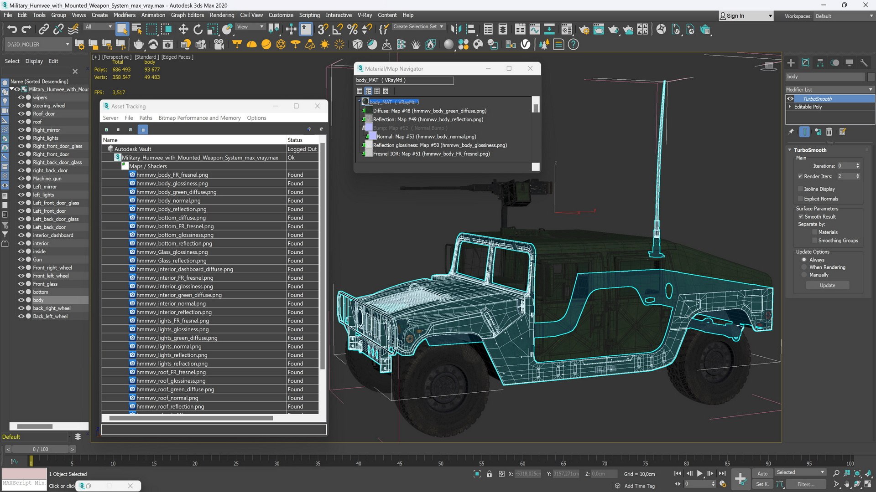Click the Iterations value field
This screenshot has width=876, height=492.
[x=845, y=166]
